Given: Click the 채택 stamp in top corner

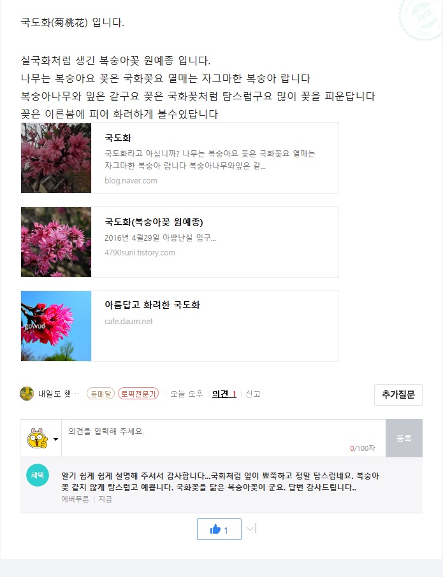Looking at the screenshot, I should point(423,17).
